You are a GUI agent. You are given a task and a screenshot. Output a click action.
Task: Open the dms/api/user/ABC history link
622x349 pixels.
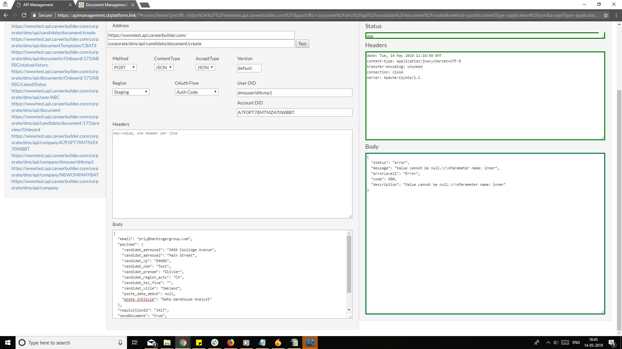click(55, 94)
